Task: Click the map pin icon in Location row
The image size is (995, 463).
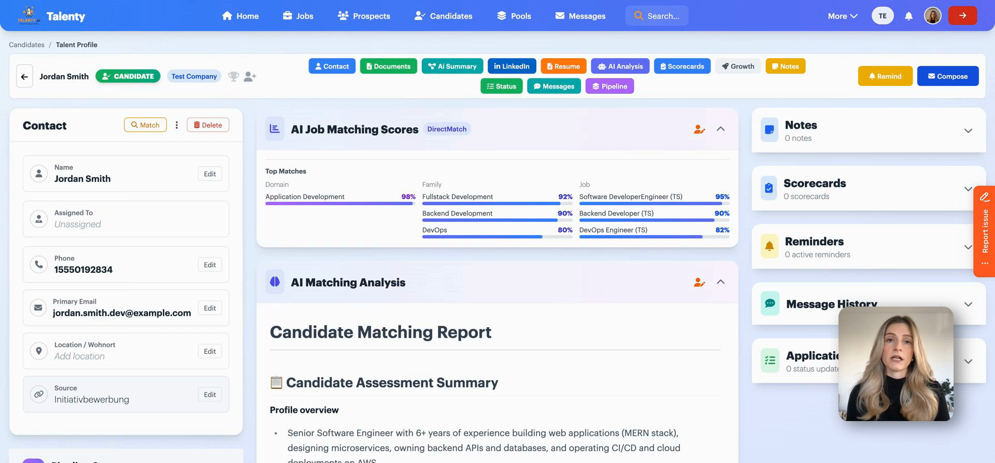Action: pos(39,351)
